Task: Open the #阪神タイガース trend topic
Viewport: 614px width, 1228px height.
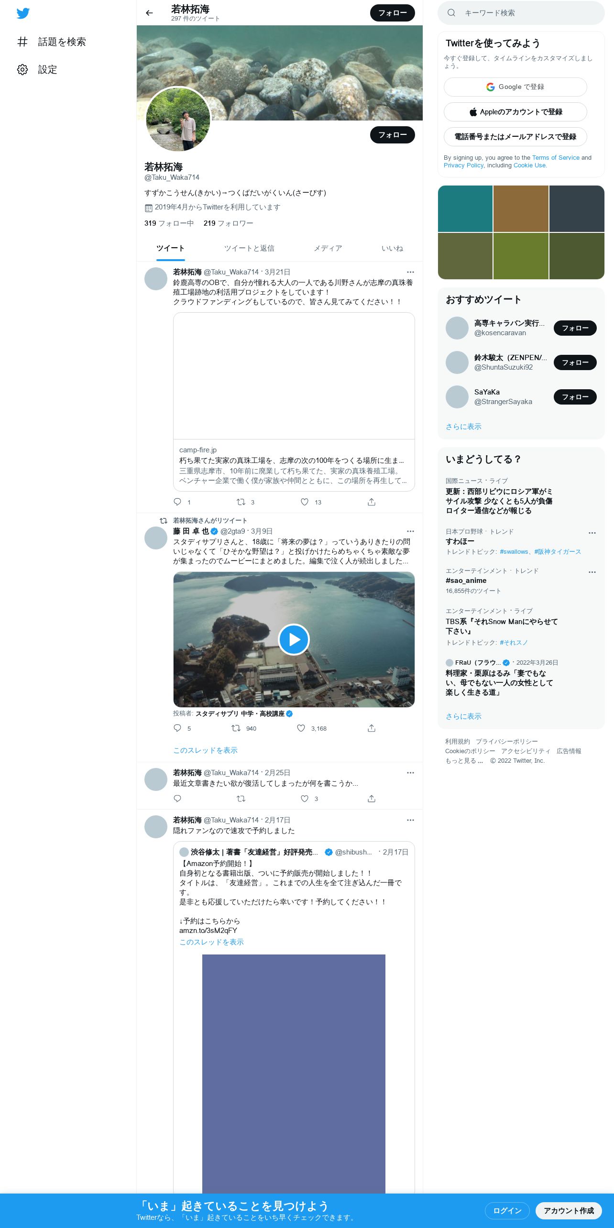Action: [x=558, y=552]
